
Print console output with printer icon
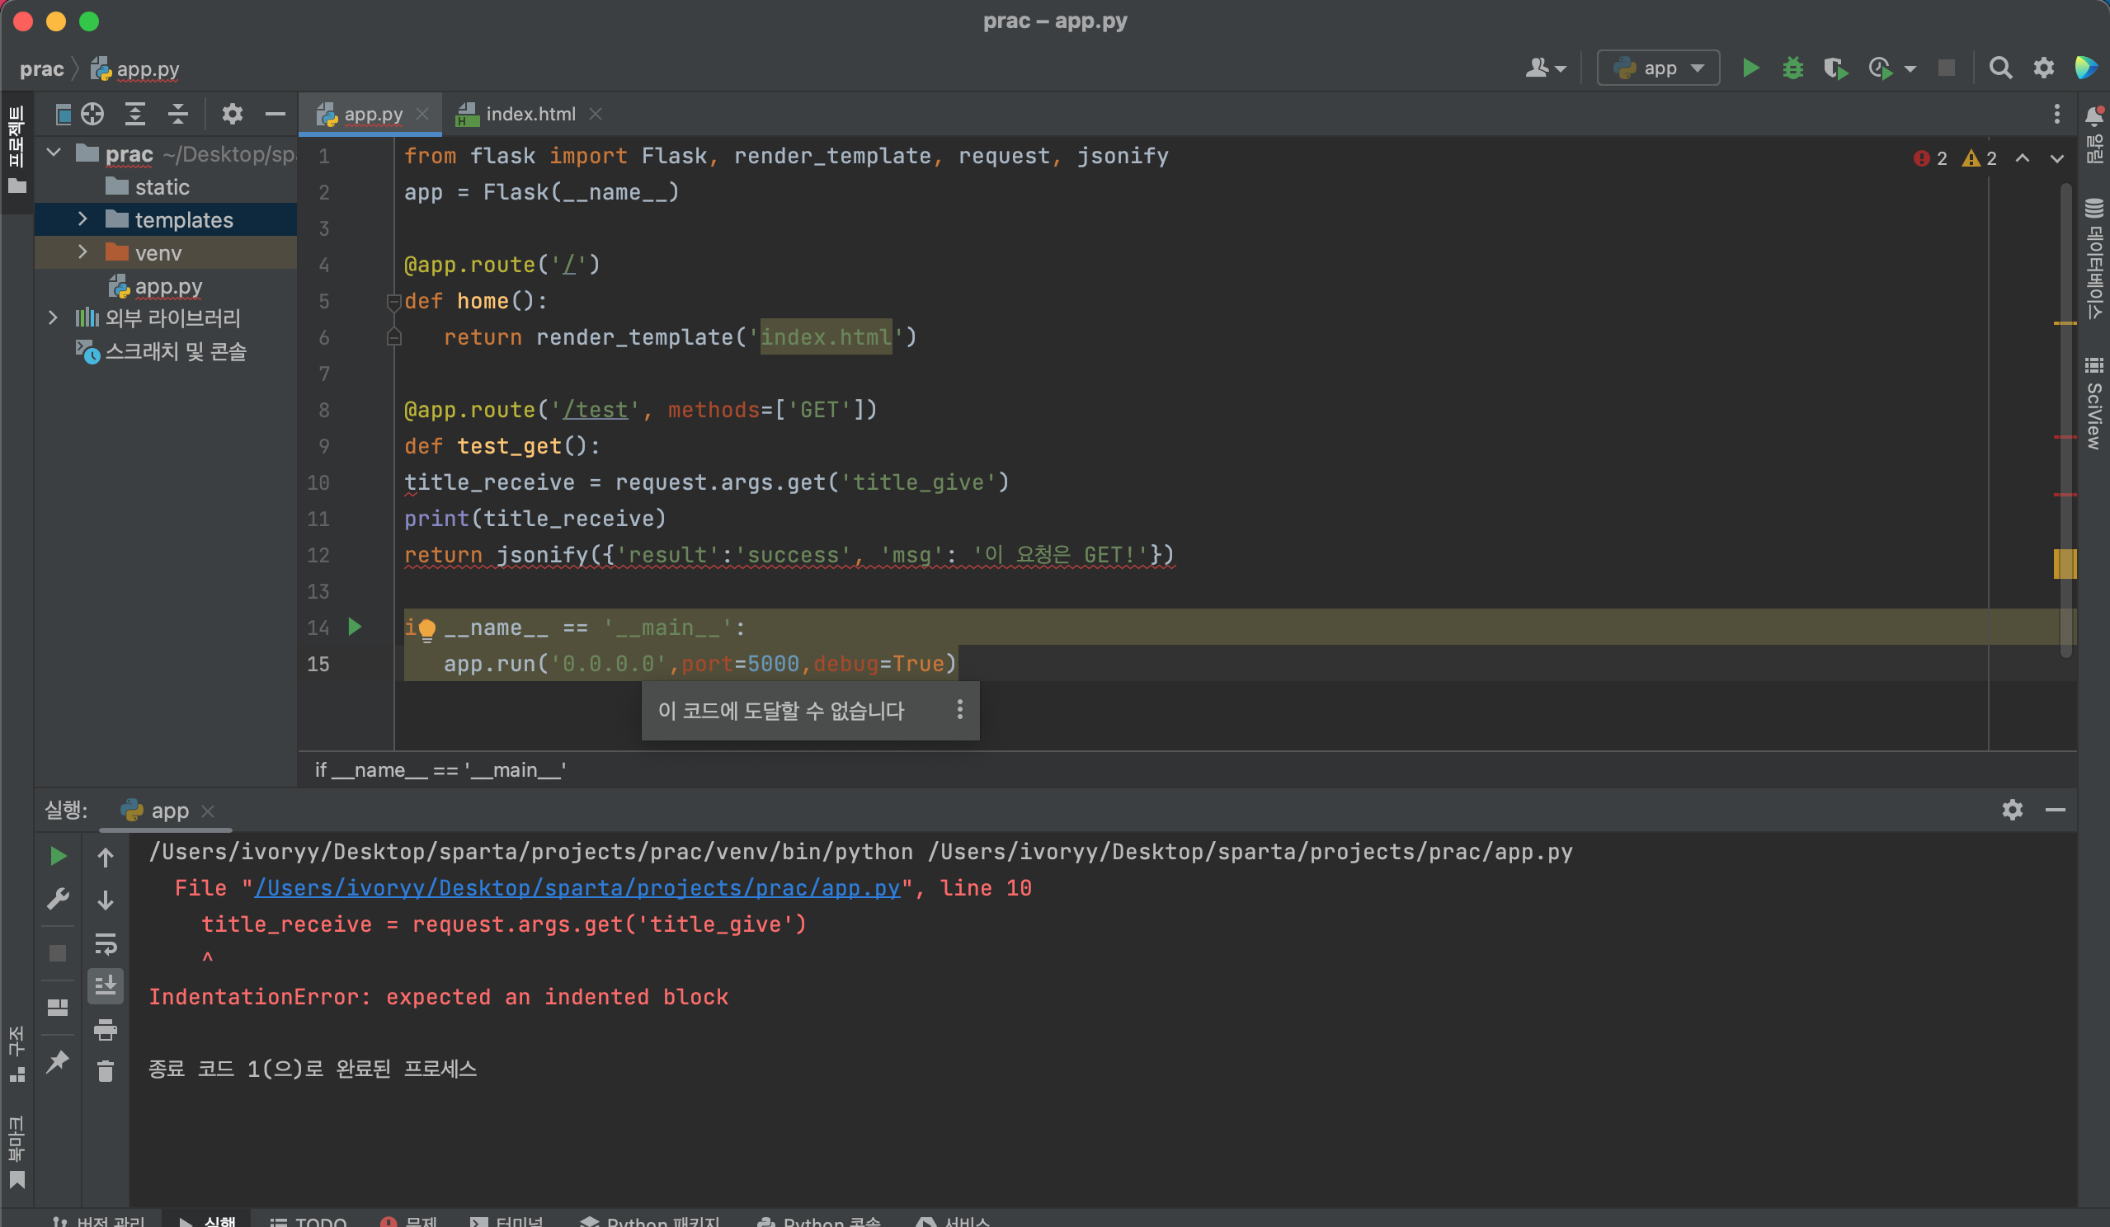tap(106, 1029)
